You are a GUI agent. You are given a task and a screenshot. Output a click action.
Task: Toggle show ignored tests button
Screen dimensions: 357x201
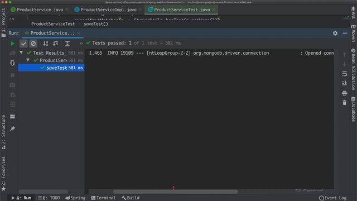[x=33, y=44]
